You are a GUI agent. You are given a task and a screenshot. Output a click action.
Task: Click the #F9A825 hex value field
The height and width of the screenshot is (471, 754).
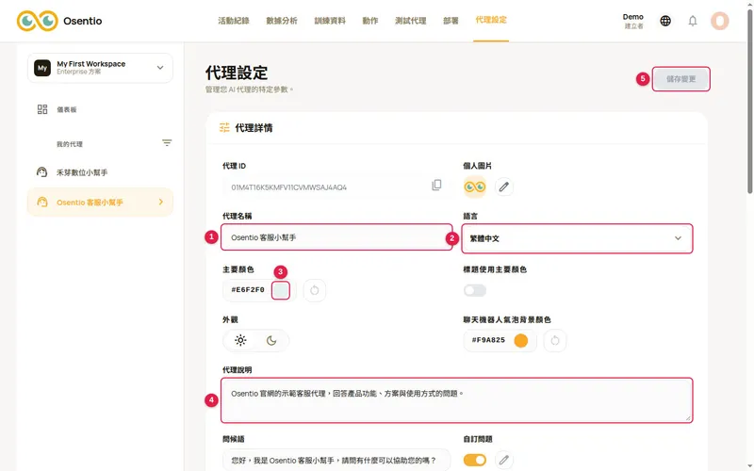[x=488, y=340]
